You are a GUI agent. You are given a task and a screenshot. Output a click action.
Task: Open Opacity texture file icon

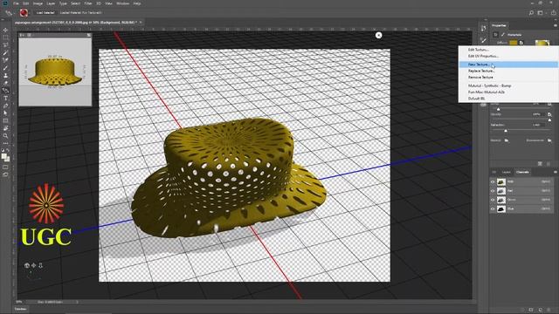click(549, 114)
